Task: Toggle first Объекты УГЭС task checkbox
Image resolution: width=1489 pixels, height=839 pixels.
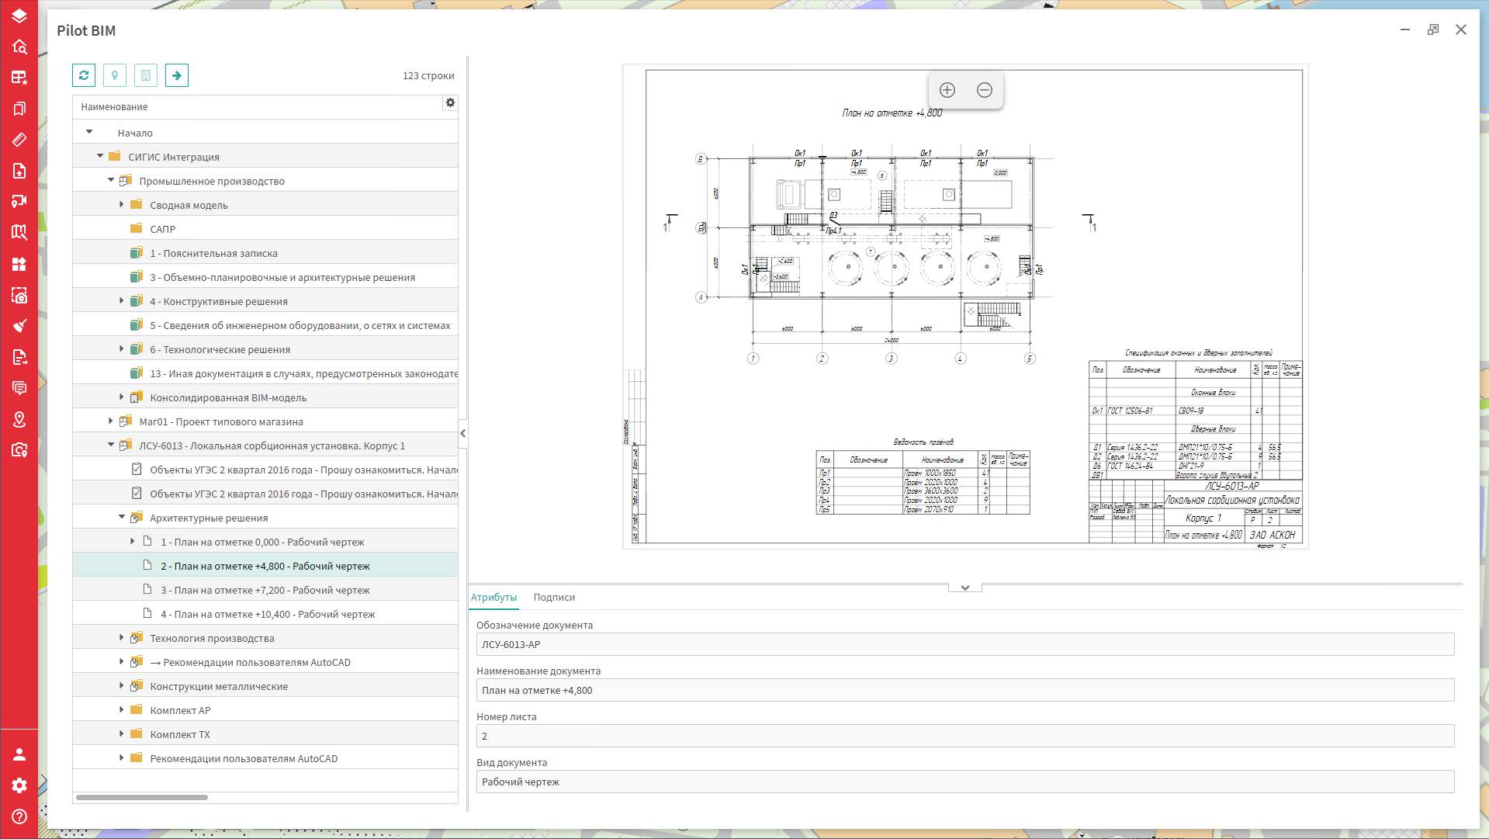Action: pyautogui.click(x=137, y=470)
